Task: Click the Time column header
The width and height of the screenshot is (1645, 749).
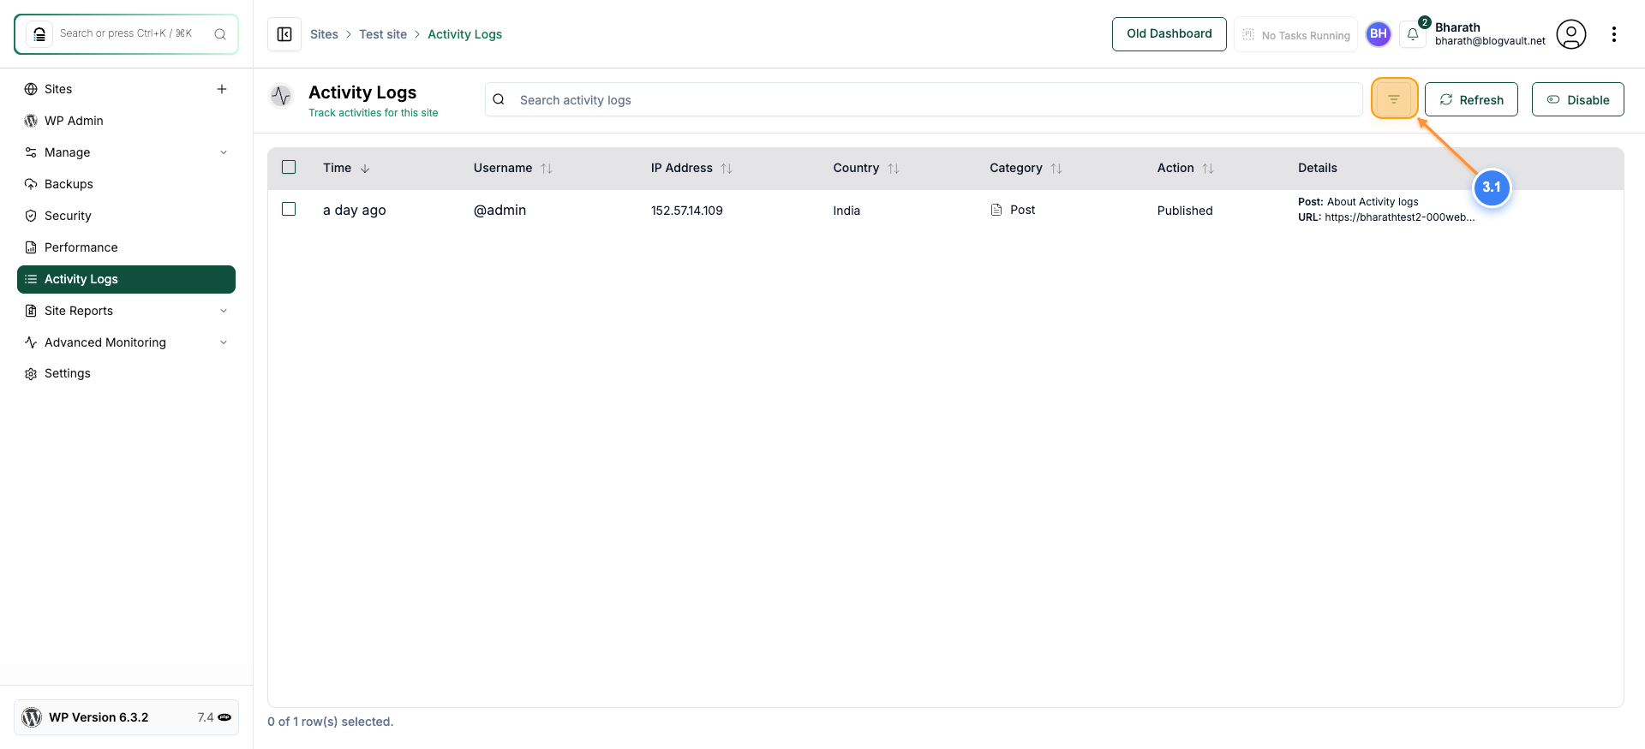Action: coord(337,168)
